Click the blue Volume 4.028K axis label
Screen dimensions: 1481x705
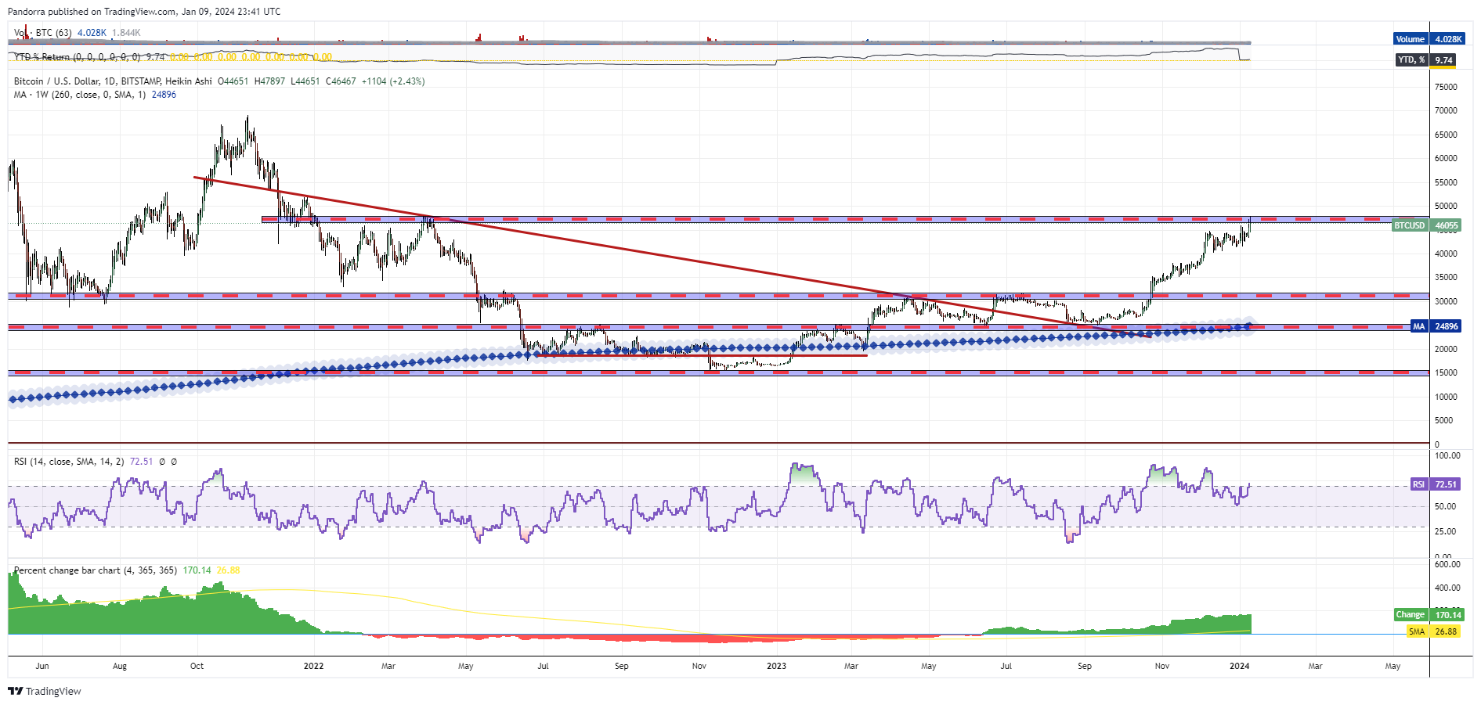[x=1429, y=39]
